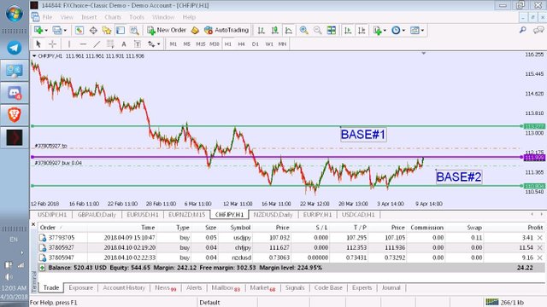Image resolution: width=547 pixels, height=307 pixels.
Task: Toggle the Data Window icon
Action: tap(93, 31)
